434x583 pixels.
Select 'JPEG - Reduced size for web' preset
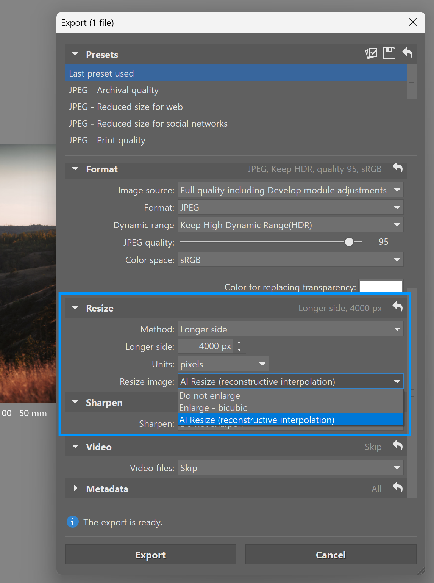[126, 107]
